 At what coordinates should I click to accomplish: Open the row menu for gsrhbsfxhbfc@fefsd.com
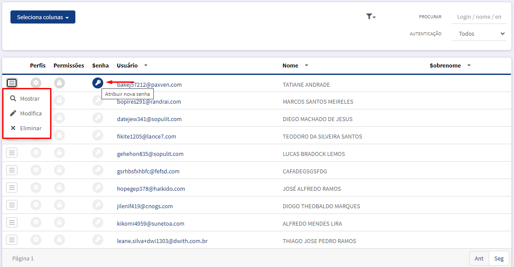click(12, 170)
